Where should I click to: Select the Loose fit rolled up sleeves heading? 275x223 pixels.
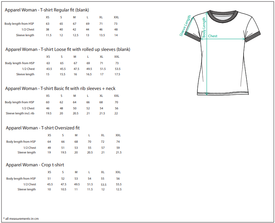pyautogui.click(x=68, y=49)
